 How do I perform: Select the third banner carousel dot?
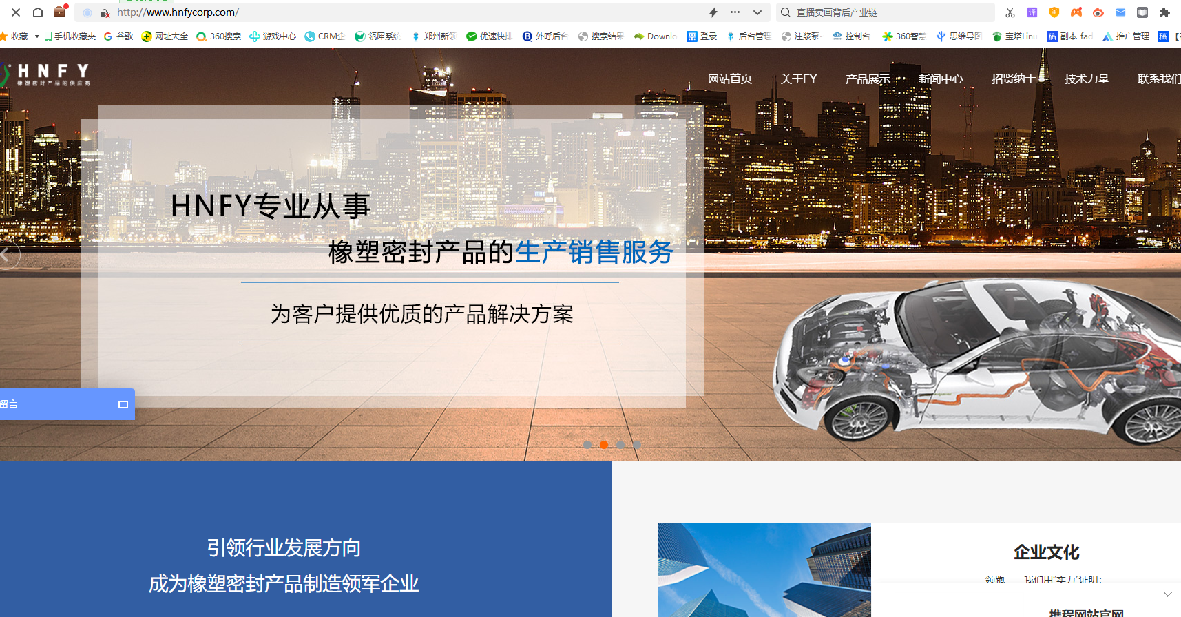tap(620, 445)
